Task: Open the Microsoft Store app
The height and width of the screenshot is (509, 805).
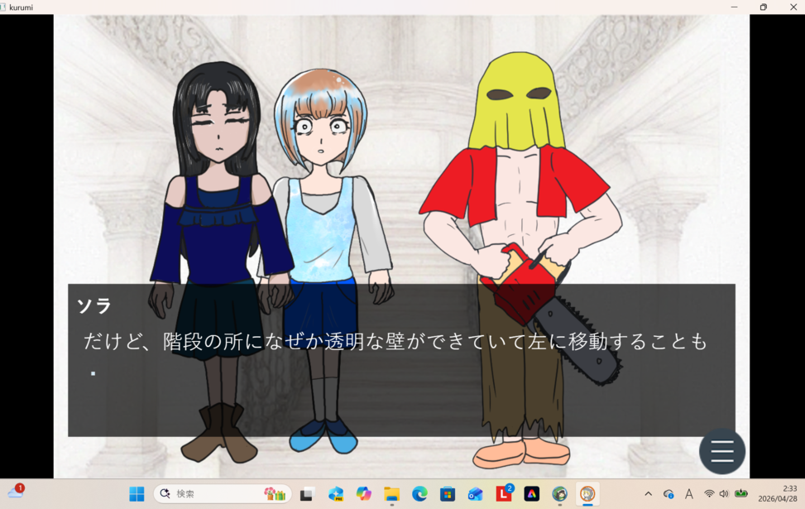Action: click(448, 494)
